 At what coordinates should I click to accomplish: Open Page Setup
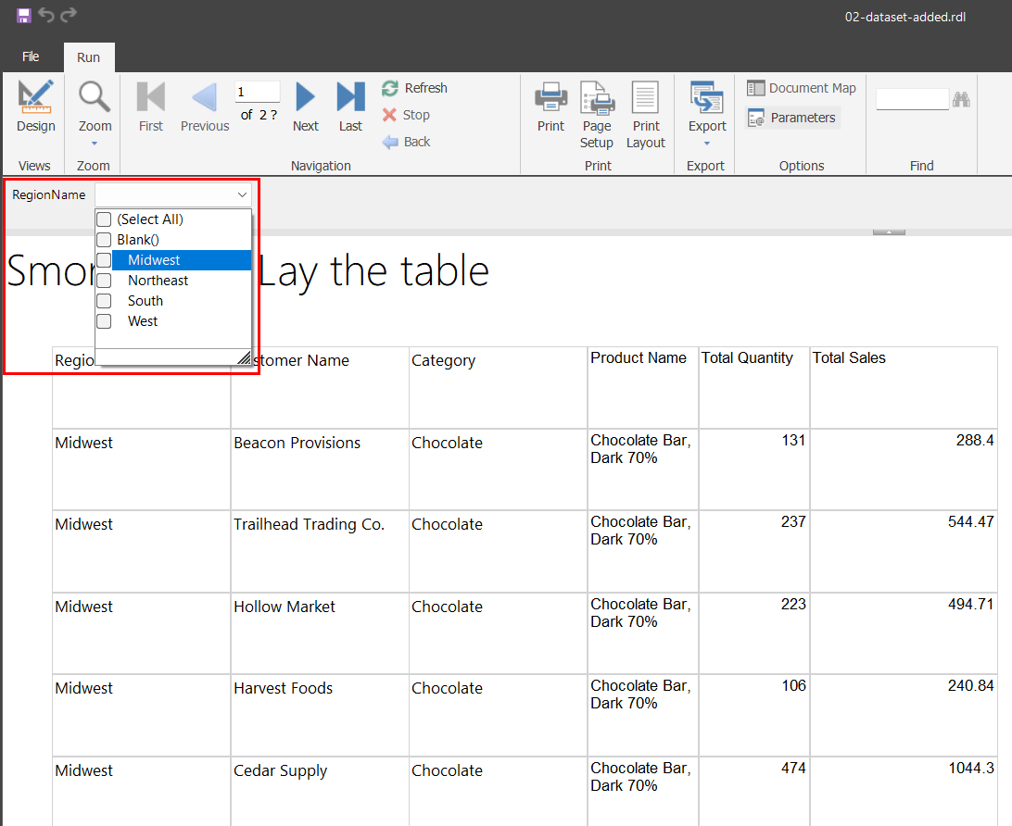click(x=597, y=115)
